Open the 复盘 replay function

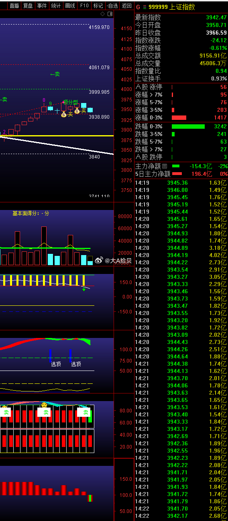[x=28, y=6]
